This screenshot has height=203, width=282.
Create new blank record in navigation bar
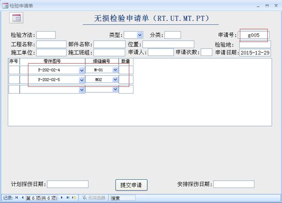tap(74, 198)
